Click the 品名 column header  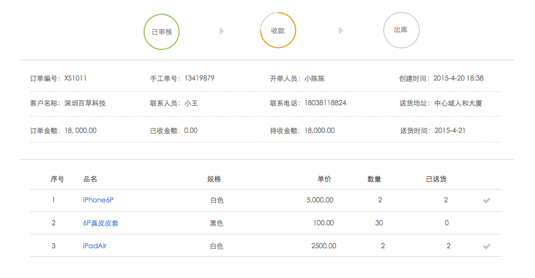[90, 179]
